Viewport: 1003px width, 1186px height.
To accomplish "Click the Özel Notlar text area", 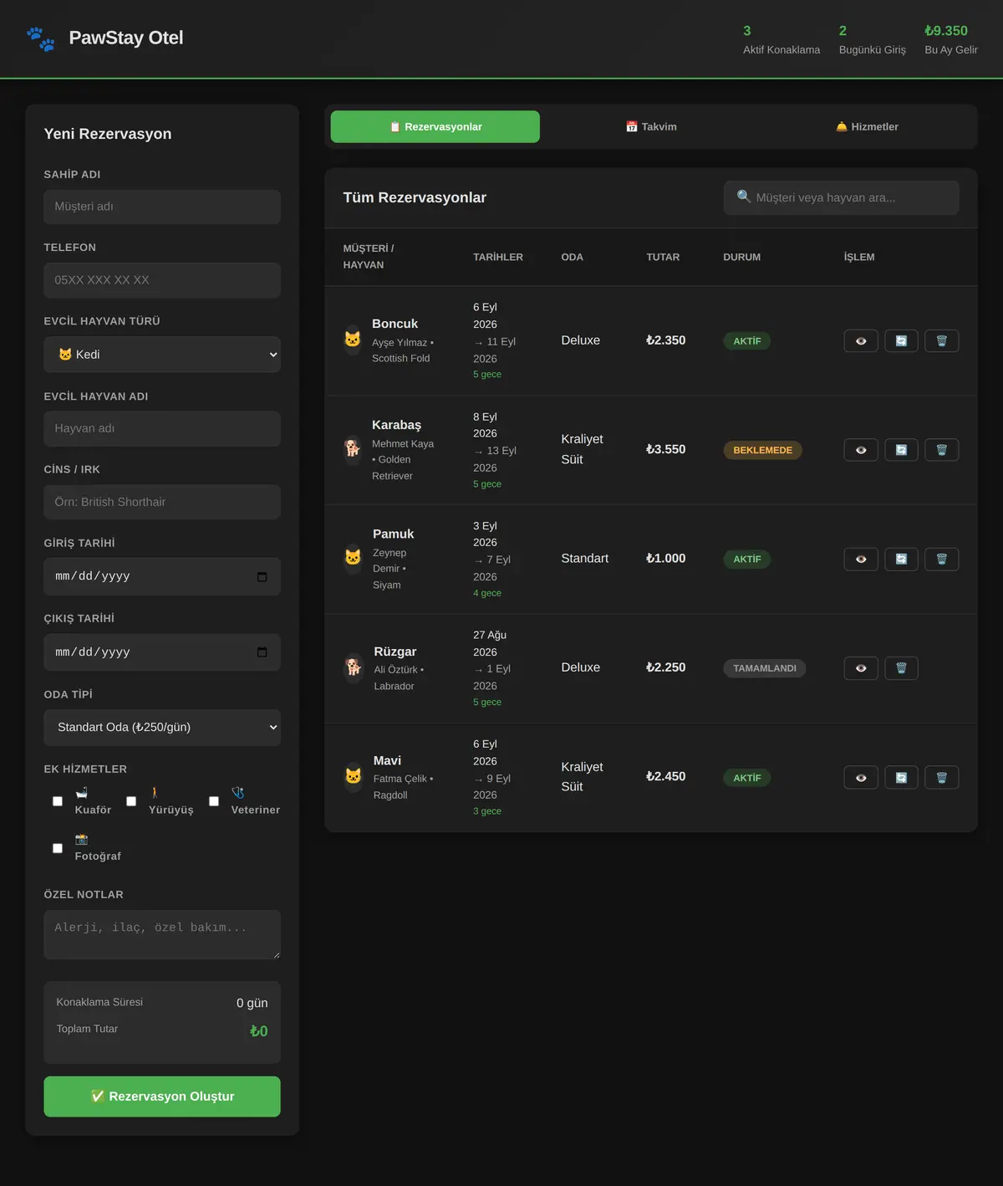I will (162, 934).
